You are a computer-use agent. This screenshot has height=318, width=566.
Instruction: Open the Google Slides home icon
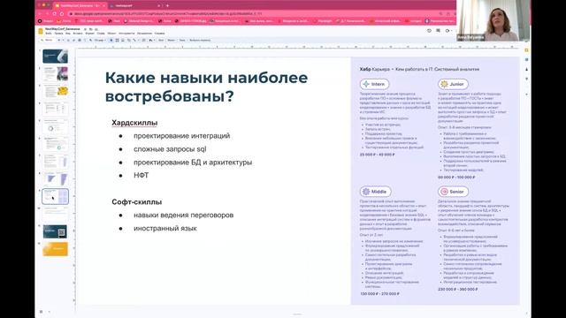[x=41, y=31]
